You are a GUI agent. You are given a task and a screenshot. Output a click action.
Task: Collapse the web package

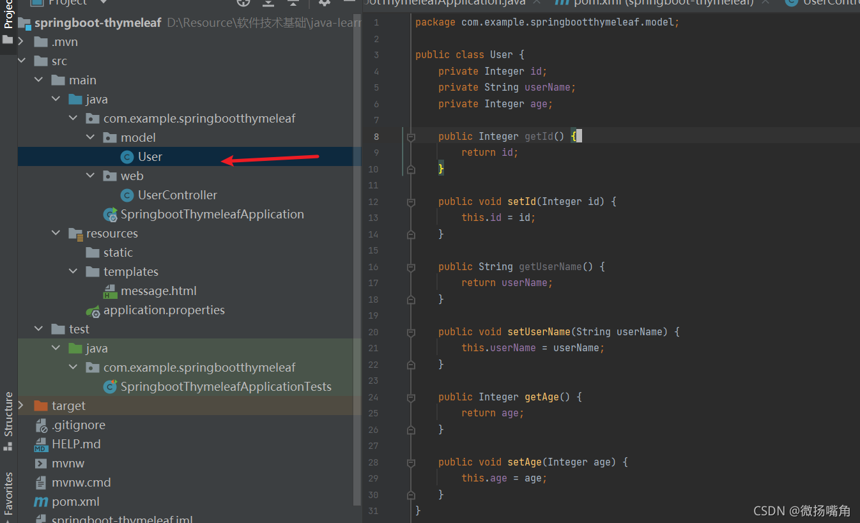(x=91, y=176)
